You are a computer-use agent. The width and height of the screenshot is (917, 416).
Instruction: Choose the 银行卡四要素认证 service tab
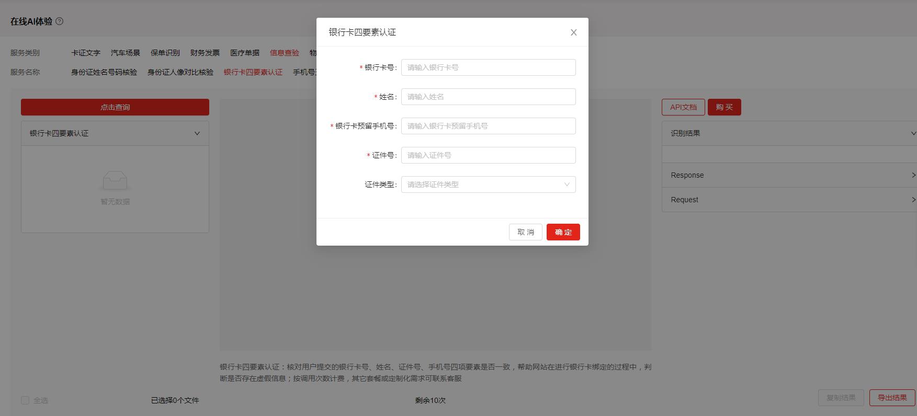click(253, 72)
